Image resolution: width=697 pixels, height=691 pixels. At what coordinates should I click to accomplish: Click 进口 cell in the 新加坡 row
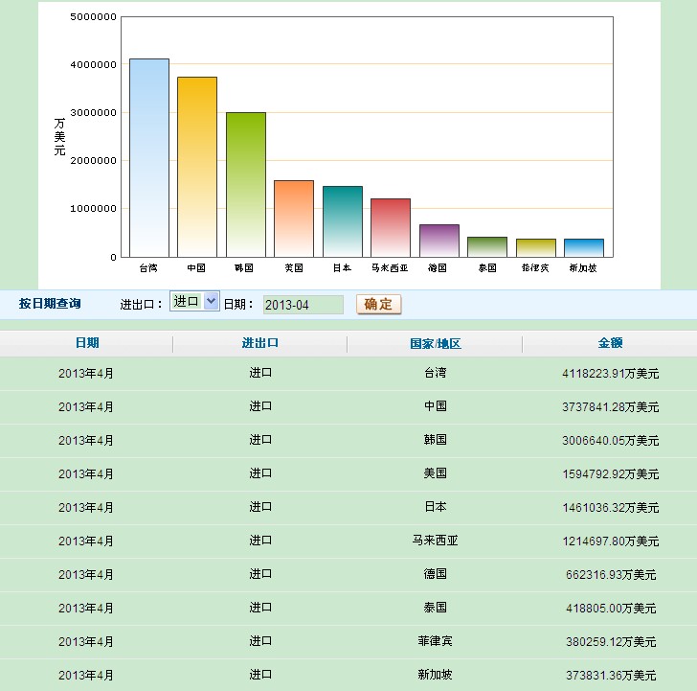260,675
